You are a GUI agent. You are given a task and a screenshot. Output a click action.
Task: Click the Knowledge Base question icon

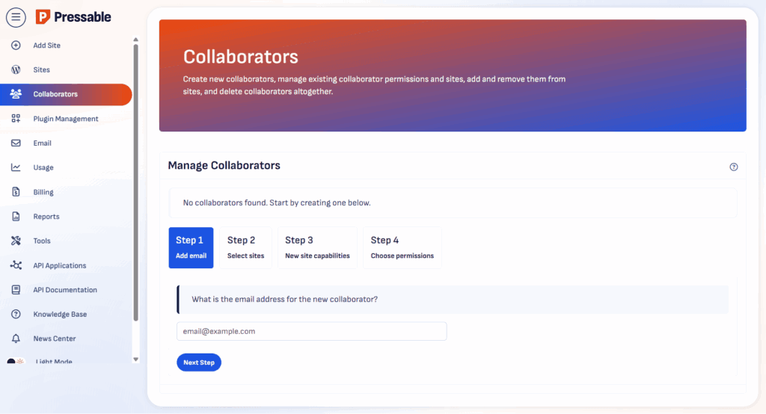tap(16, 314)
